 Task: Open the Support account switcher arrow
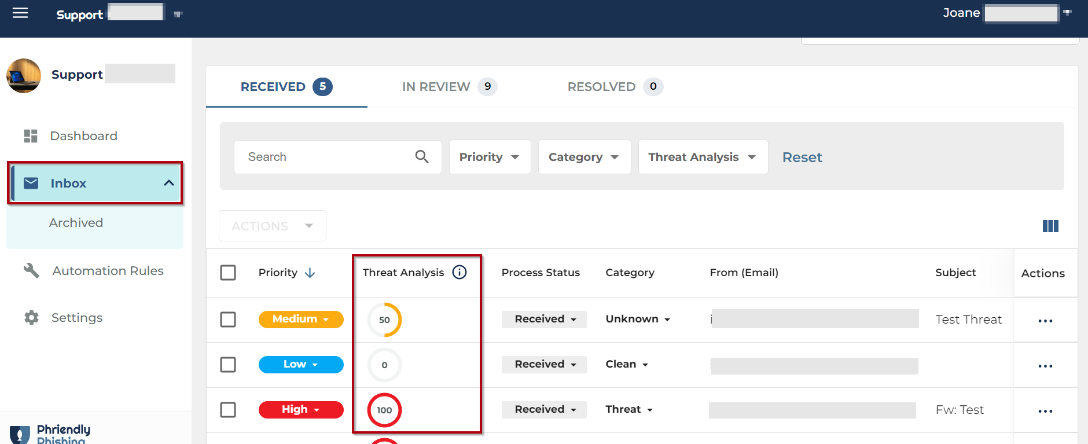[x=178, y=14]
